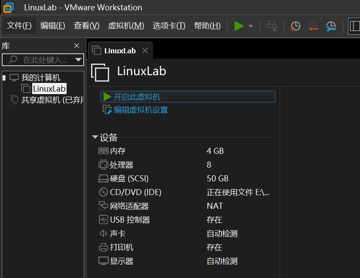
Task: Open the snapshot manager wrench icon
Action: (x=331, y=26)
